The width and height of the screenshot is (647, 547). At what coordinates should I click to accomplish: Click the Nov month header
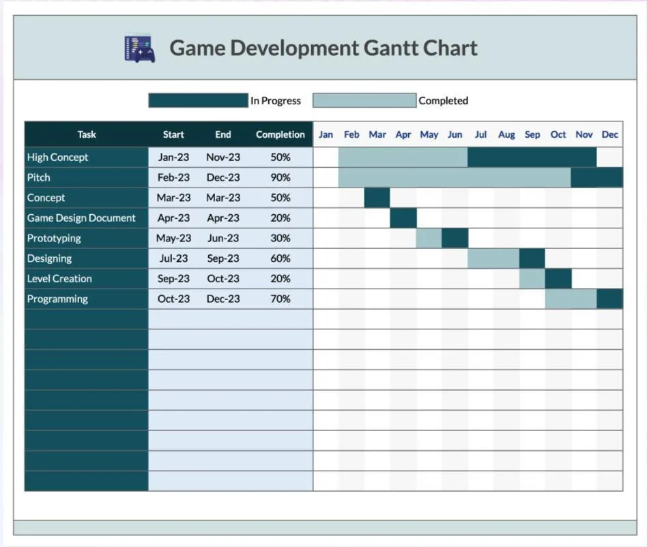tap(584, 134)
